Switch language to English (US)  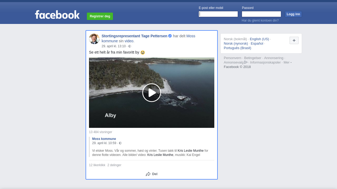click(259, 39)
